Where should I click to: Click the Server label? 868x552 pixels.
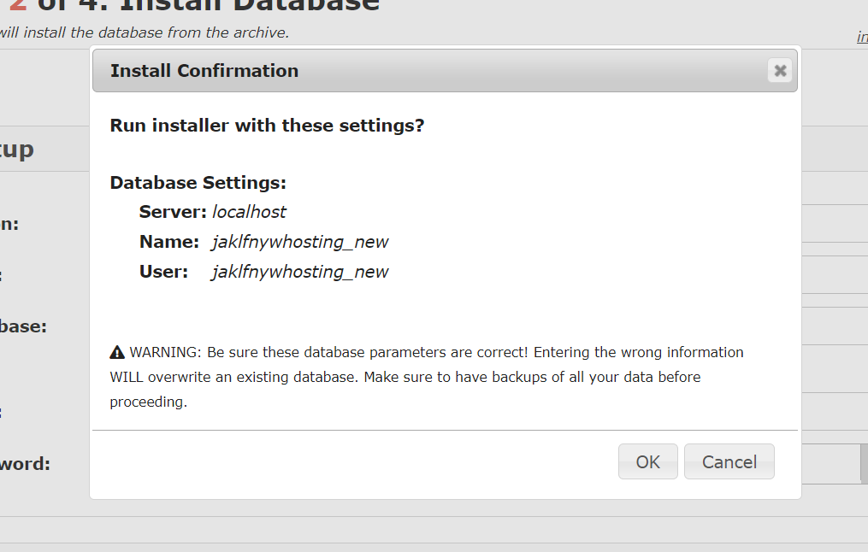pos(173,212)
